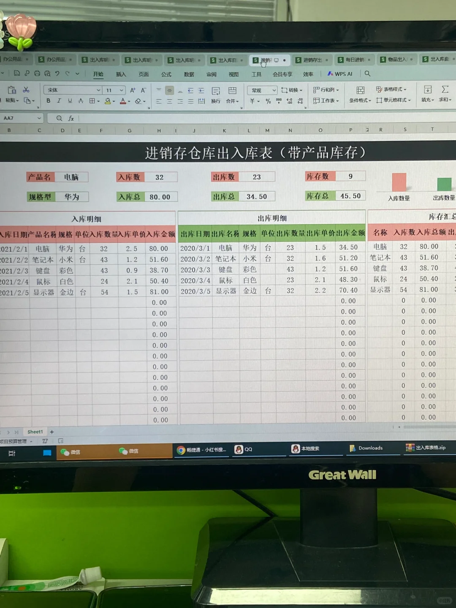Click the Cut scissors icon
Screen dimensions: 456x608
26,90
